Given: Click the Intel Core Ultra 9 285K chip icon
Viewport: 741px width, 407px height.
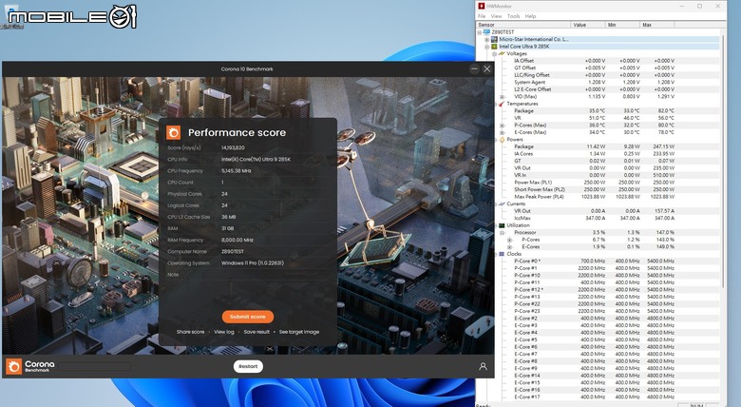Looking at the screenshot, I should tap(494, 47).
